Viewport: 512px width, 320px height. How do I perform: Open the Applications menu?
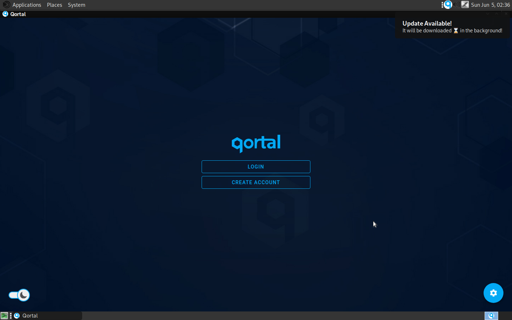point(27,5)
